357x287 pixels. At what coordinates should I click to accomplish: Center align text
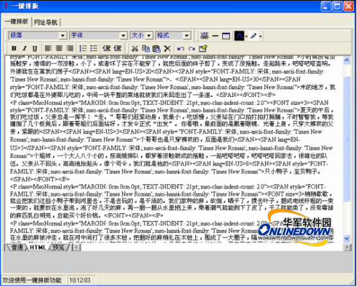(x=59, y=48)
